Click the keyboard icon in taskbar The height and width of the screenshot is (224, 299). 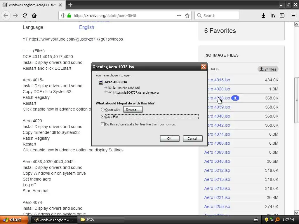(256, 220)
